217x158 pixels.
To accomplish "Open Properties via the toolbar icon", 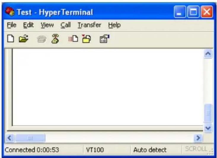I will [105, 39].
